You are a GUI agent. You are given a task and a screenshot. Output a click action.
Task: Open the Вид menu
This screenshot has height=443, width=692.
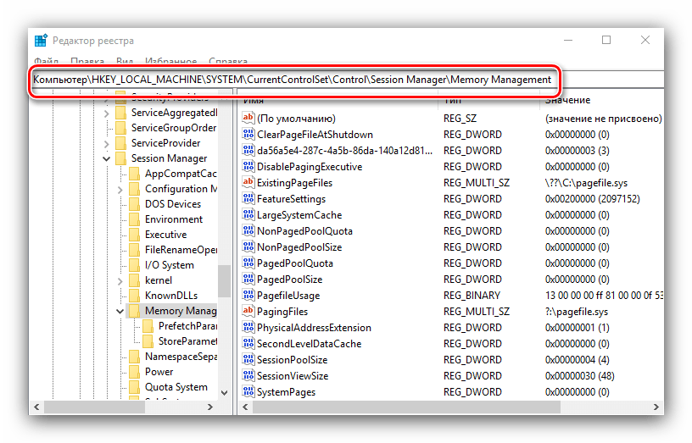(125, 62)
